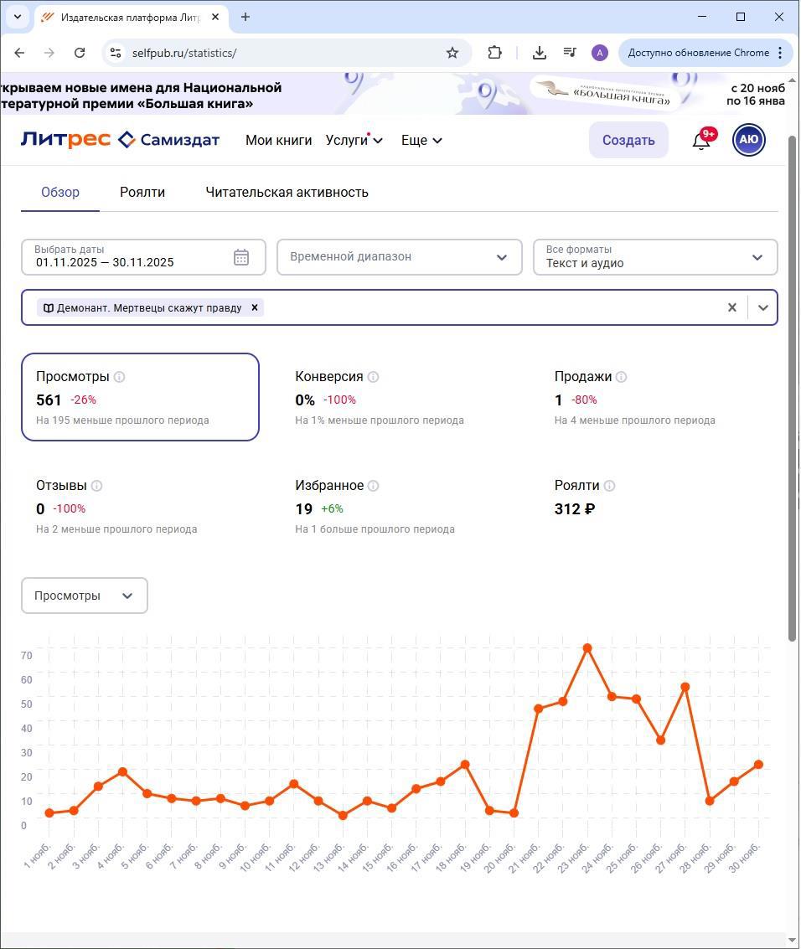
Task: Click info icon next to Просмотры
Action: tap(119, 377)
